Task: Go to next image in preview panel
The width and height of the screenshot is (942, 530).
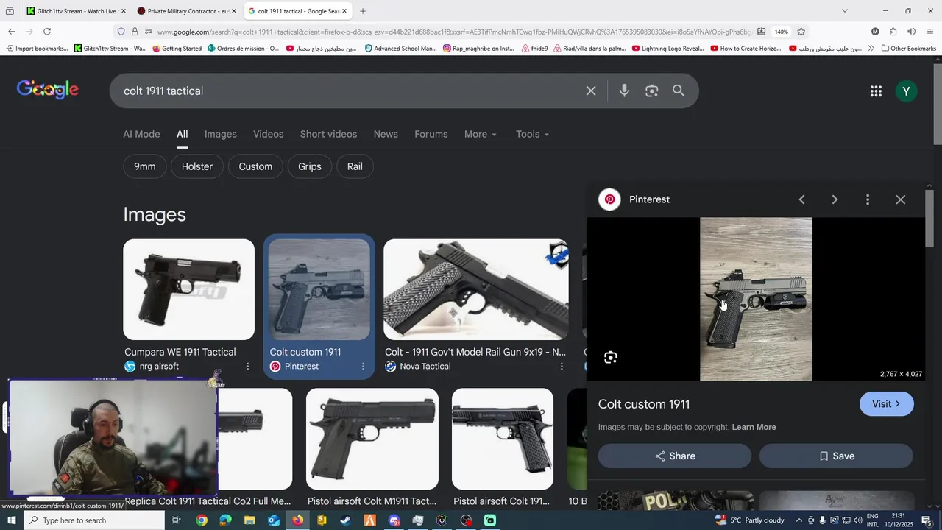Action: coord(835,199)
